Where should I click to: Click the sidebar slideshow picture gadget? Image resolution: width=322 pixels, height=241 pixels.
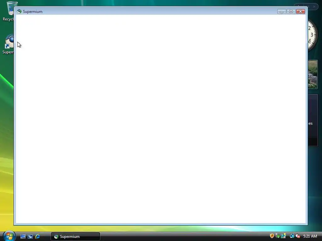coord(313,74)
